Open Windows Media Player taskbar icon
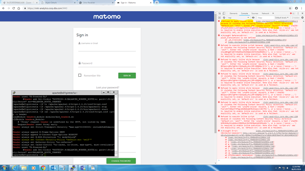 (x=34, y=168)
